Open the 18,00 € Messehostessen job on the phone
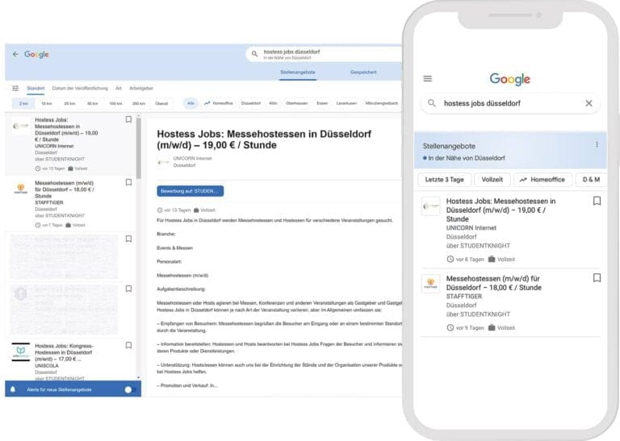 (511, 303)
